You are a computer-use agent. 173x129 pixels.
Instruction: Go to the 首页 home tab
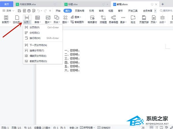[7, 4]
